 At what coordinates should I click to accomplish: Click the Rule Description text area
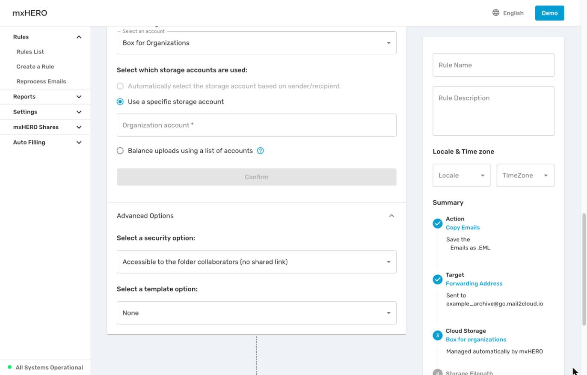[x=493, y=111]
